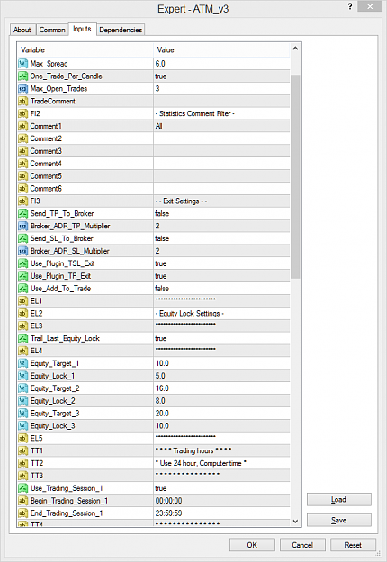Click the Send_SL_To_Broker boolean icon
The image size is (387, 562).
(x=23, y=238)
